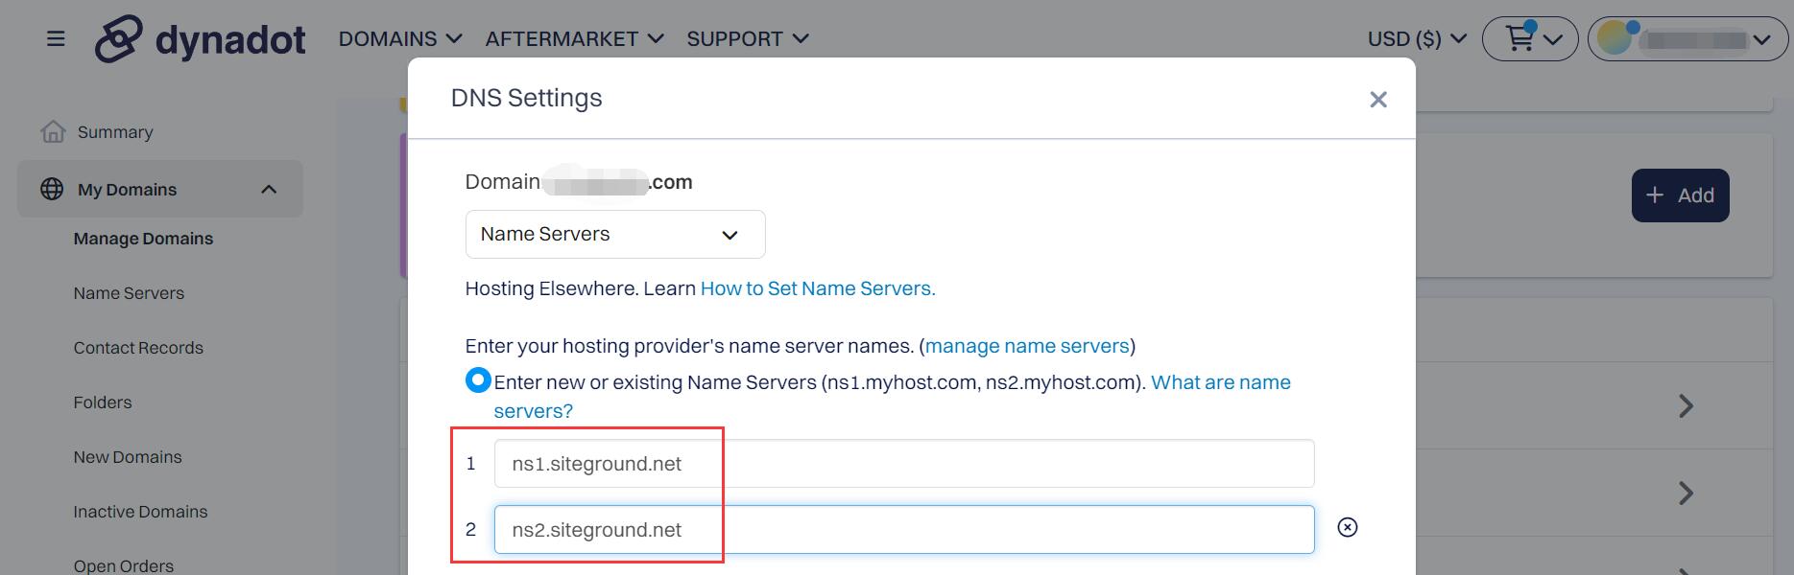Select the Enter new or existing Name Servers option
This screenshot has width=1794, height=575.
point(478,380)
